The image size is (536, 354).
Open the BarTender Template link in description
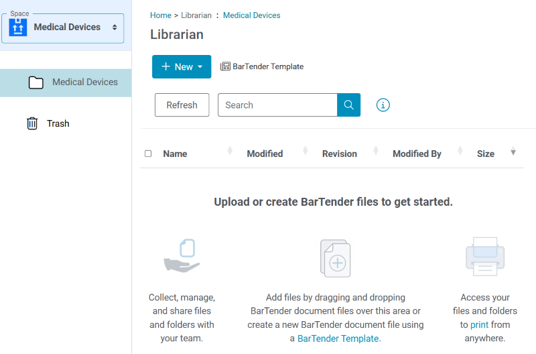tap(338, 339)
